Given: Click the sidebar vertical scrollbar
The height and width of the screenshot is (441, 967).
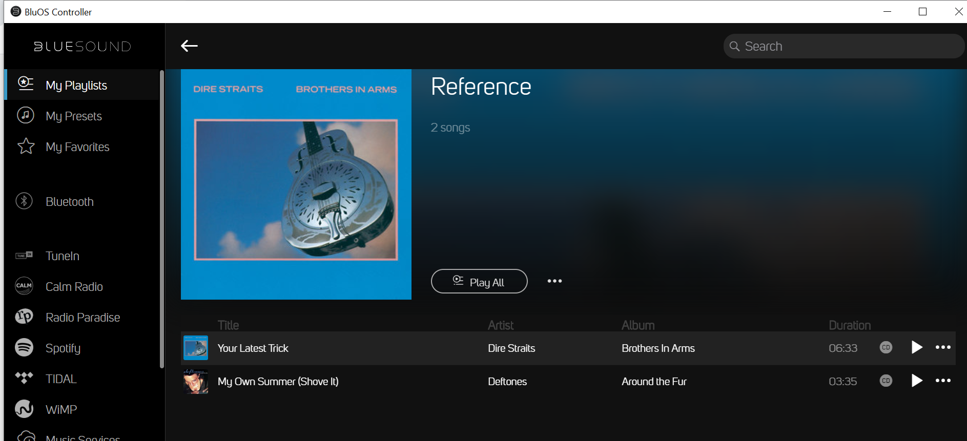Looking at the screenshot, I should coord(162,220).
